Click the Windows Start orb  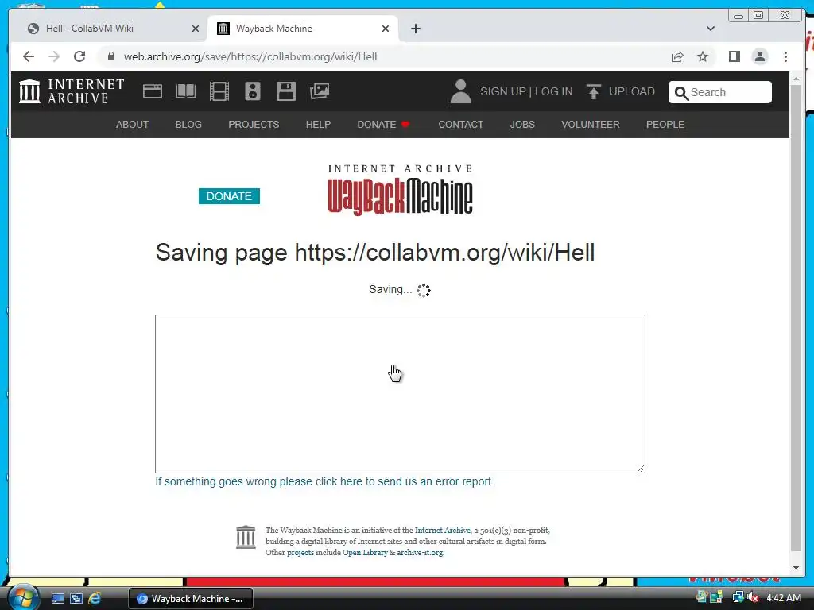[23, 598]
